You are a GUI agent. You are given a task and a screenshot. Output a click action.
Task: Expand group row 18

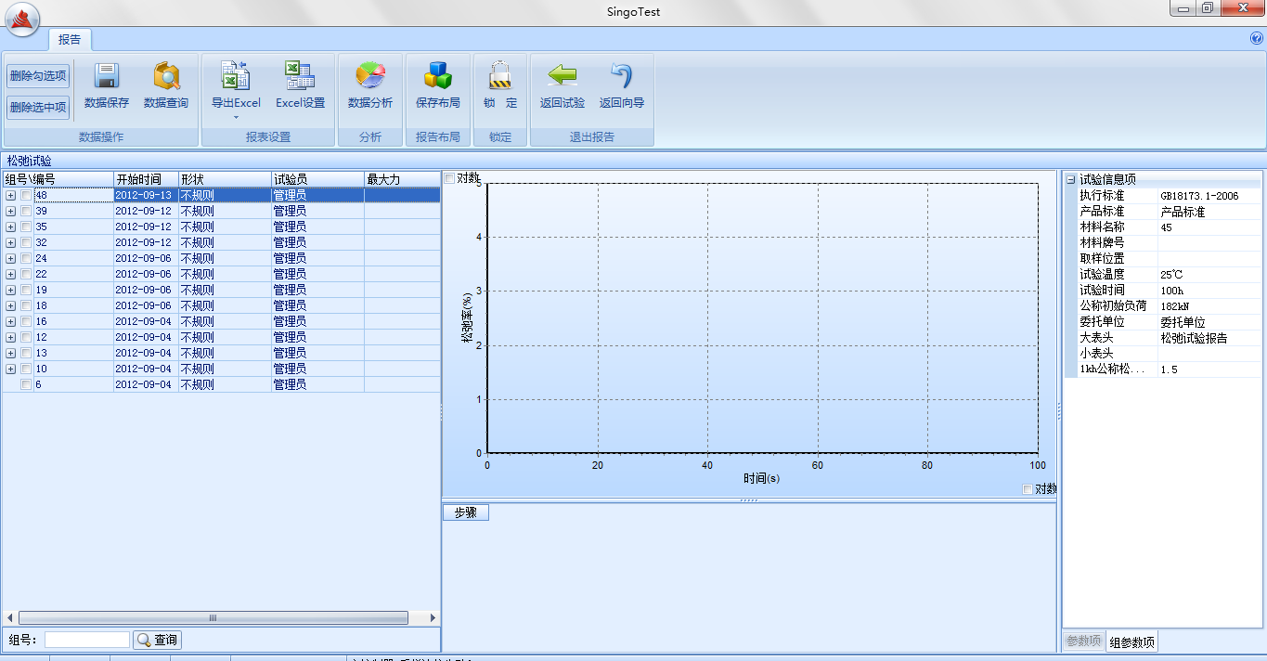click(11, 305)
